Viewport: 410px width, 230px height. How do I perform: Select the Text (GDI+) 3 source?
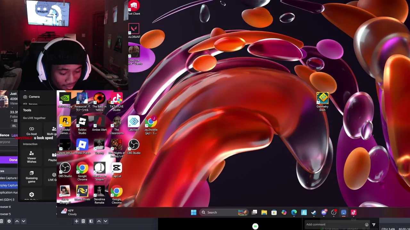[8, 200]
